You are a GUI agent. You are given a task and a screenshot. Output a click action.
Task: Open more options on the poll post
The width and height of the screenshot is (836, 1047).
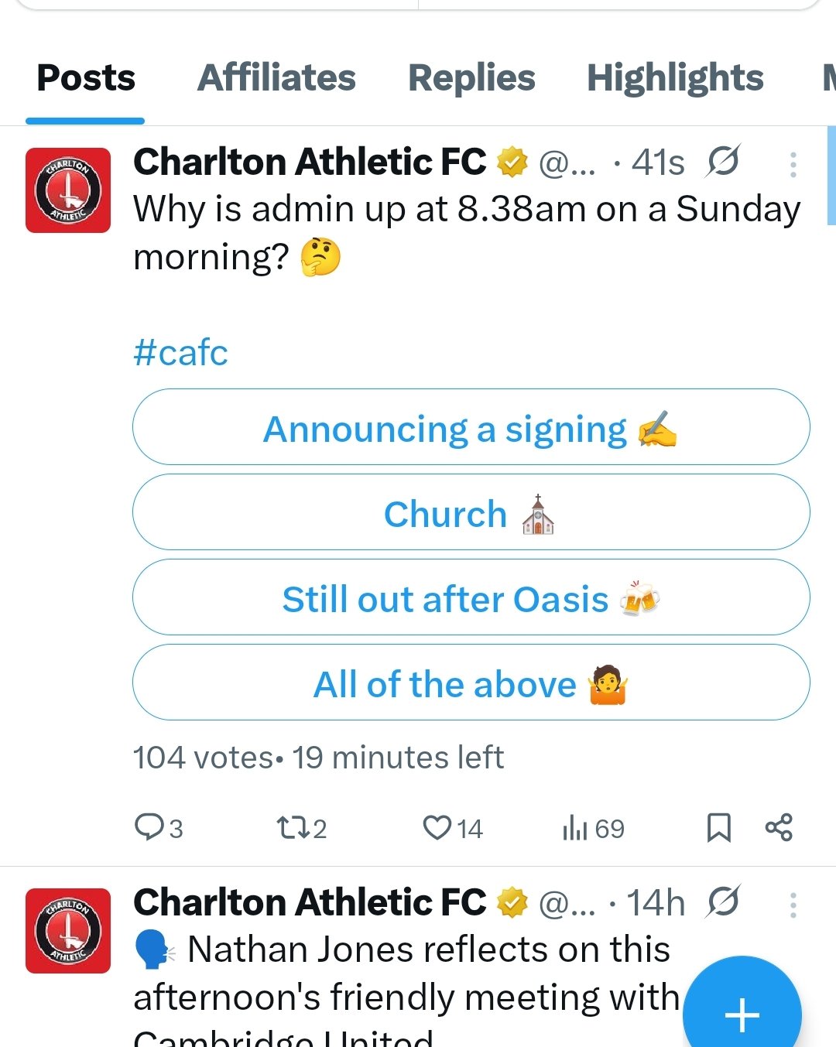[x=793, y=164]
